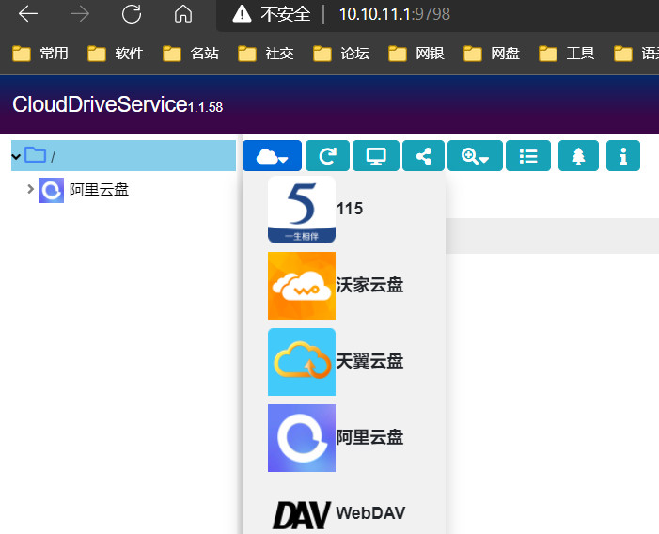Click the monitor mount button
Screen dimensions: 659x534
(376, 156)
